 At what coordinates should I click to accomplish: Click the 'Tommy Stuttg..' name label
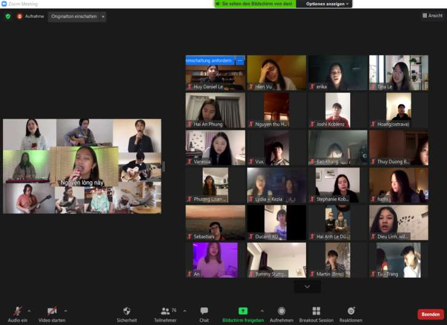pyautogui.click(x=271, y=274)
